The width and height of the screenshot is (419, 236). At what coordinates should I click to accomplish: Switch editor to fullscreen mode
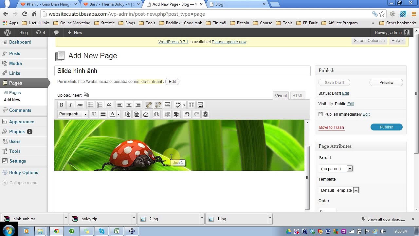point(191,105)
